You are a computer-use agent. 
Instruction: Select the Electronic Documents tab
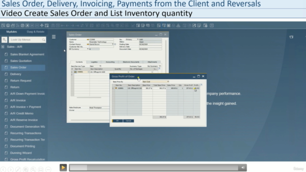tap(131, 62)
